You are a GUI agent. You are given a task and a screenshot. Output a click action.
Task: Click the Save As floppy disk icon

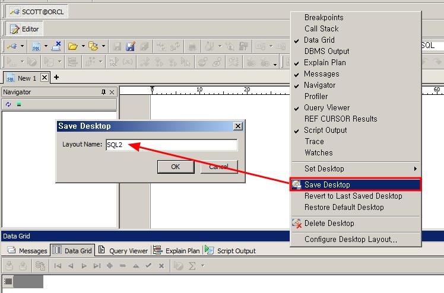pyautogui.click(x=131, y=46)
